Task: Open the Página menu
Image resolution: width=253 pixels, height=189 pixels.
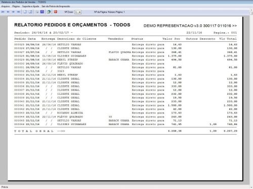Action: pyautogui.click(x=16, y=6)
